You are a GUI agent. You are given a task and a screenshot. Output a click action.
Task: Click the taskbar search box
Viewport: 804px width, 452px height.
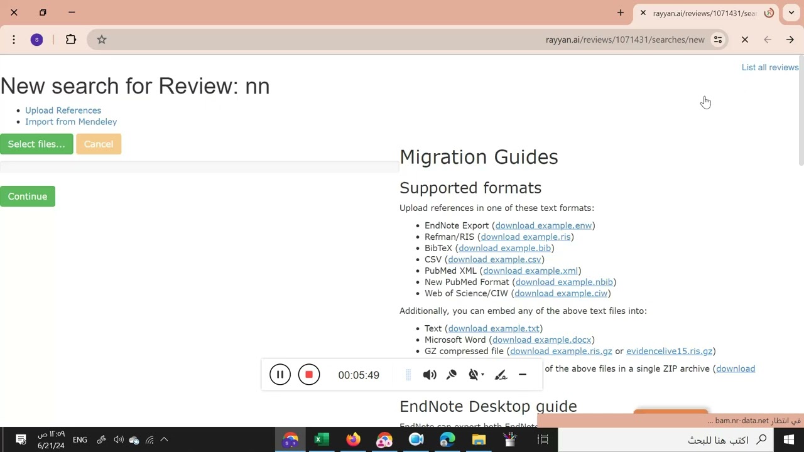(666, 439)
